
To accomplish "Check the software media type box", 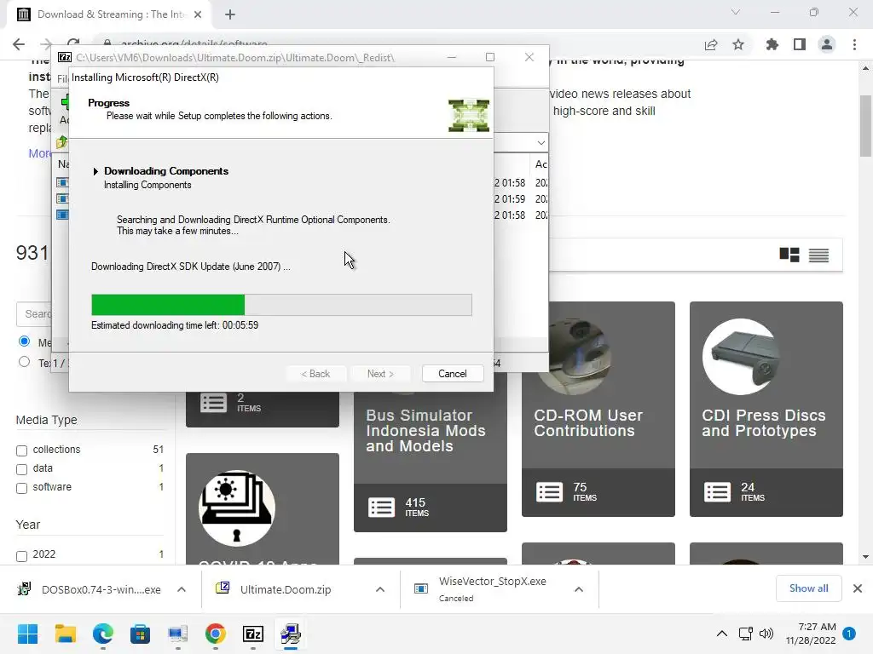I will [21, 488].
